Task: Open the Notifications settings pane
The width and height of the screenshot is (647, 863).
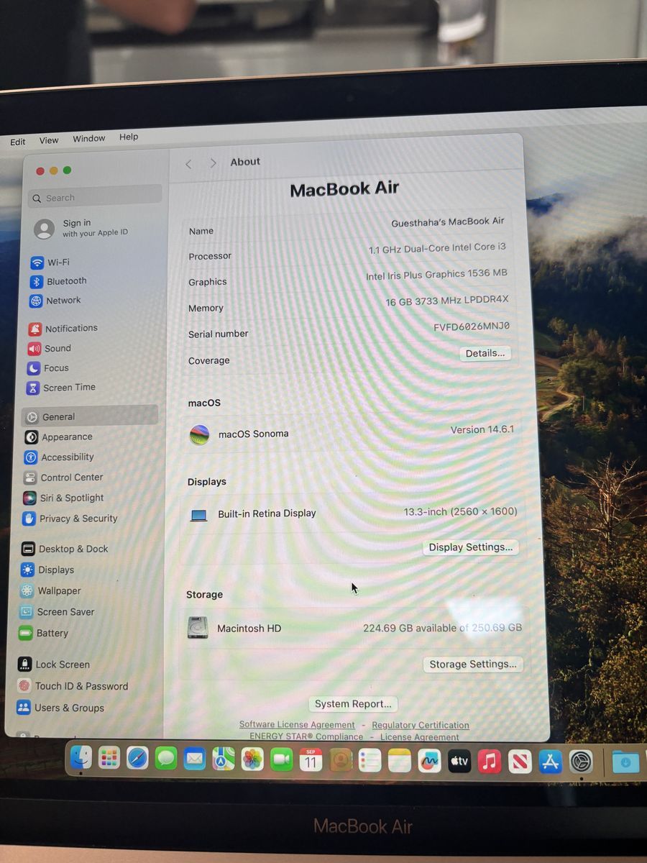Action: coord(63,329)
